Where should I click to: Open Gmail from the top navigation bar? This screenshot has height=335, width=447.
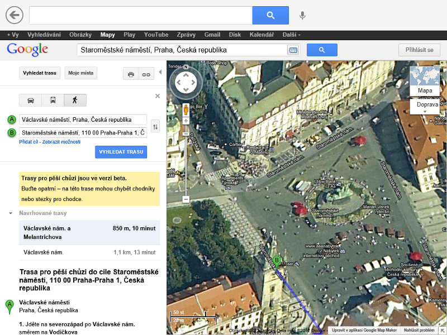[212, 35]
